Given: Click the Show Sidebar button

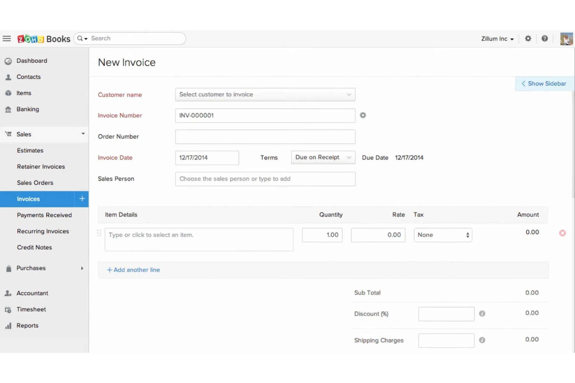Looking at the screenshot, I should 544,84.
